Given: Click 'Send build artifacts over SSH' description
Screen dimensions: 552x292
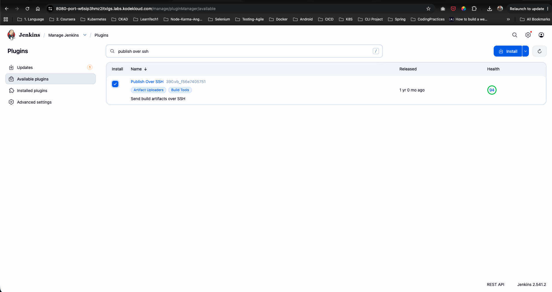Looking at the screenshot, I should pyautogui.click(x=158, y=99).
